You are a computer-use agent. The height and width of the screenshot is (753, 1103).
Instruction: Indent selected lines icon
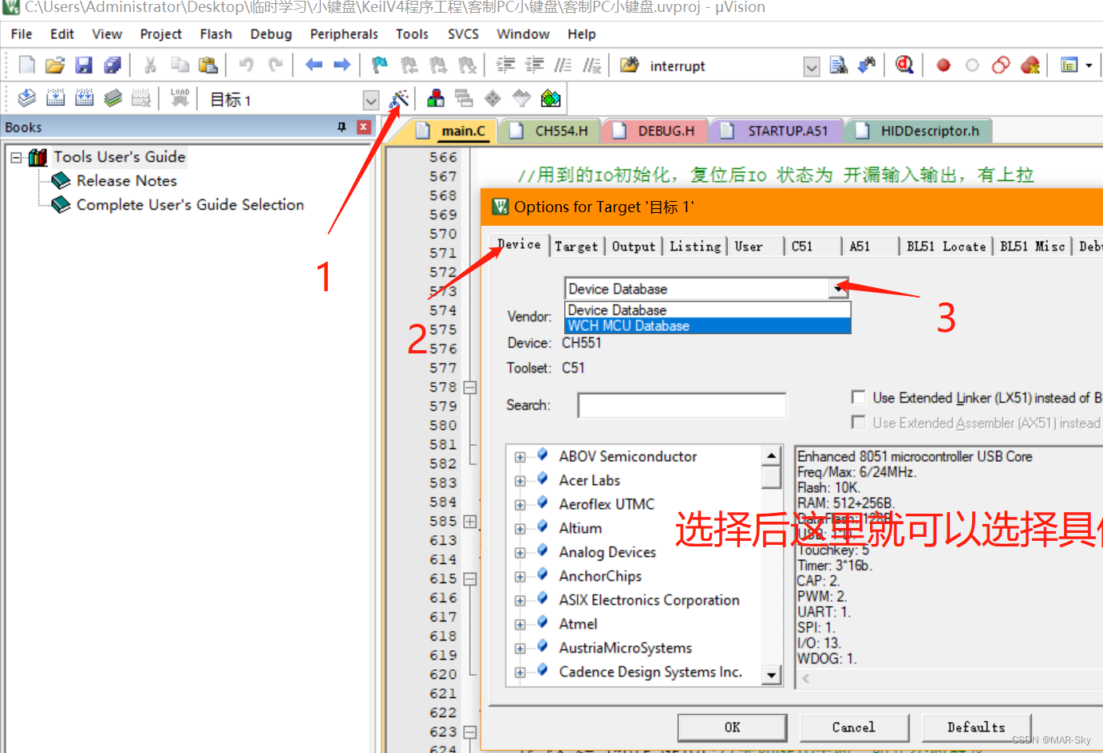pyautogui.click(x=506, y=65)
